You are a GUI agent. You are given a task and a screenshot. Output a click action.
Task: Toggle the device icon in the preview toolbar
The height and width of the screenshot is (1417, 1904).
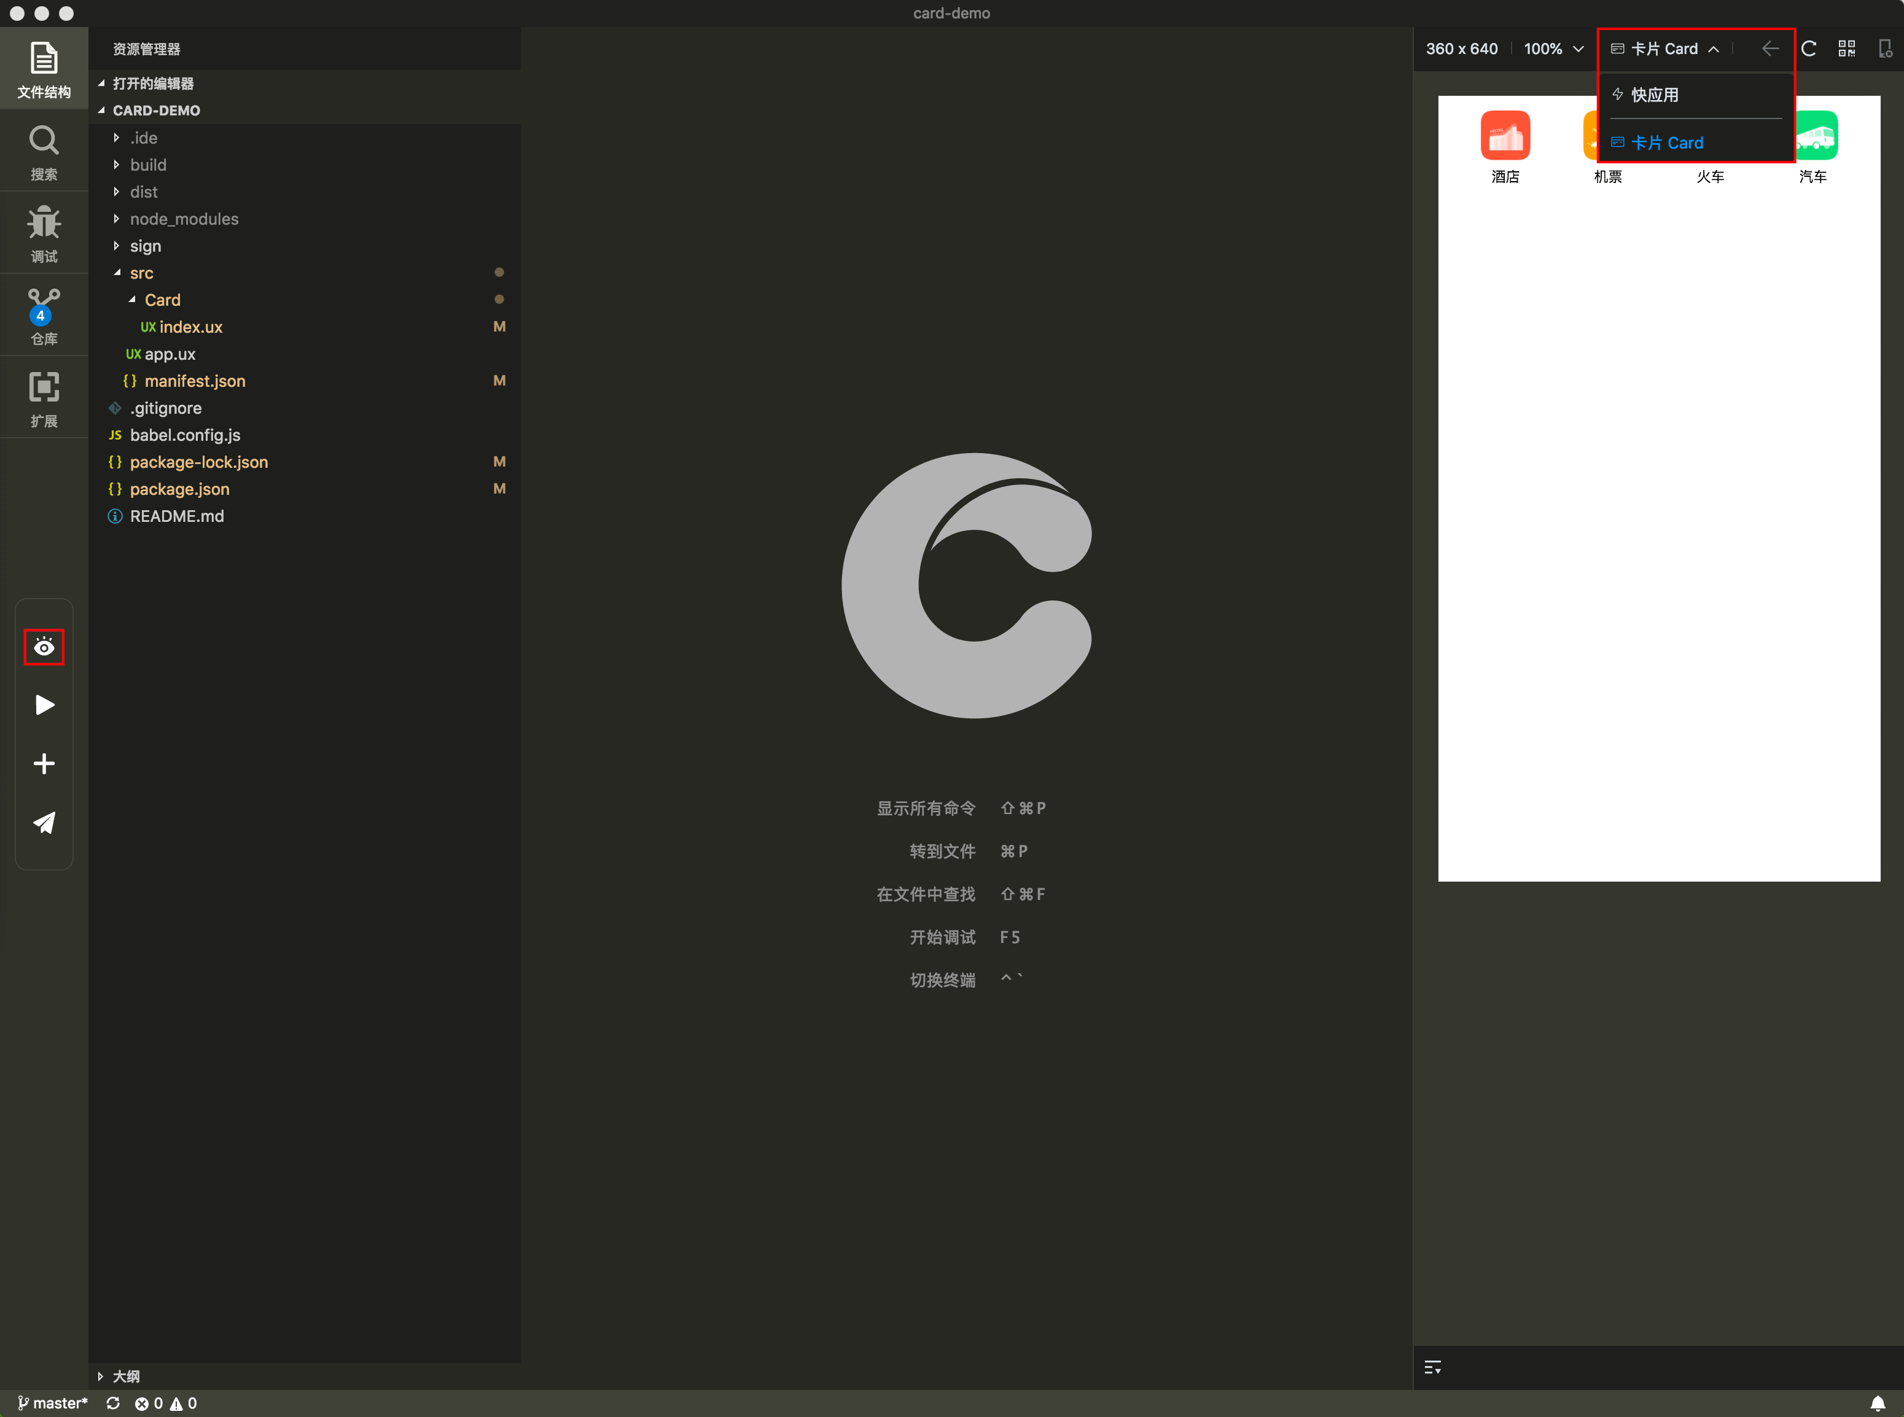[1884, 49]
